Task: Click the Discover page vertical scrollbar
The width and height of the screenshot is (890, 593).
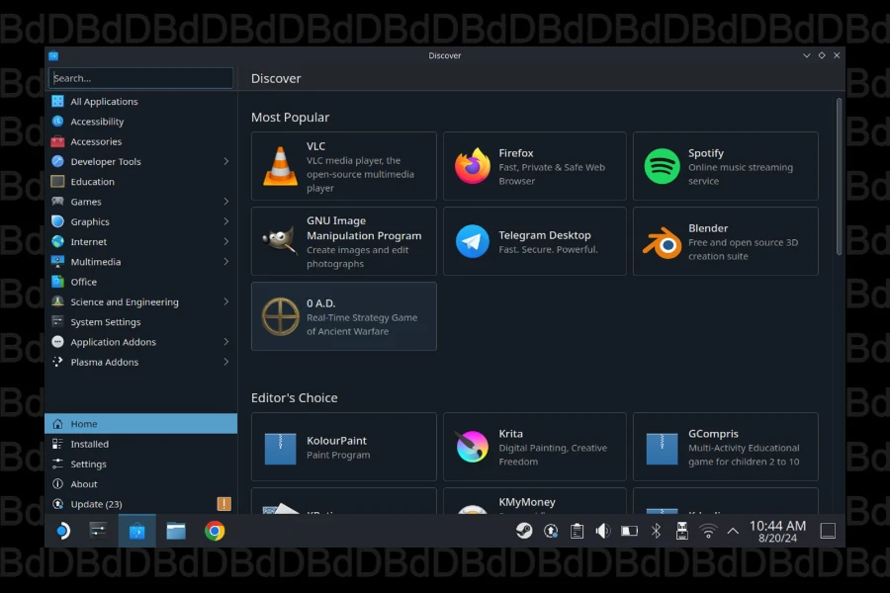Action: pyautogui.click(x=839, y=177)
